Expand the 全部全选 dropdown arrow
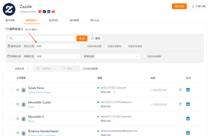 coord(28,69)
